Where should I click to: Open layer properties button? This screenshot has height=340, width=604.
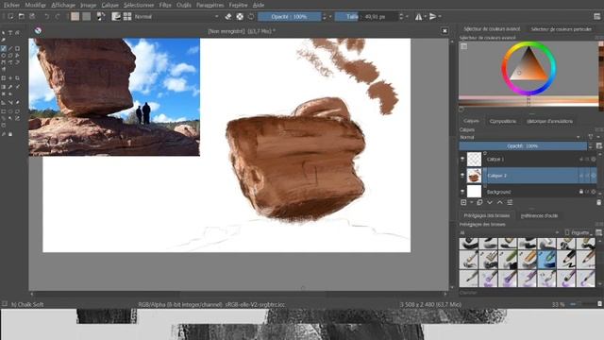(510, 202)
